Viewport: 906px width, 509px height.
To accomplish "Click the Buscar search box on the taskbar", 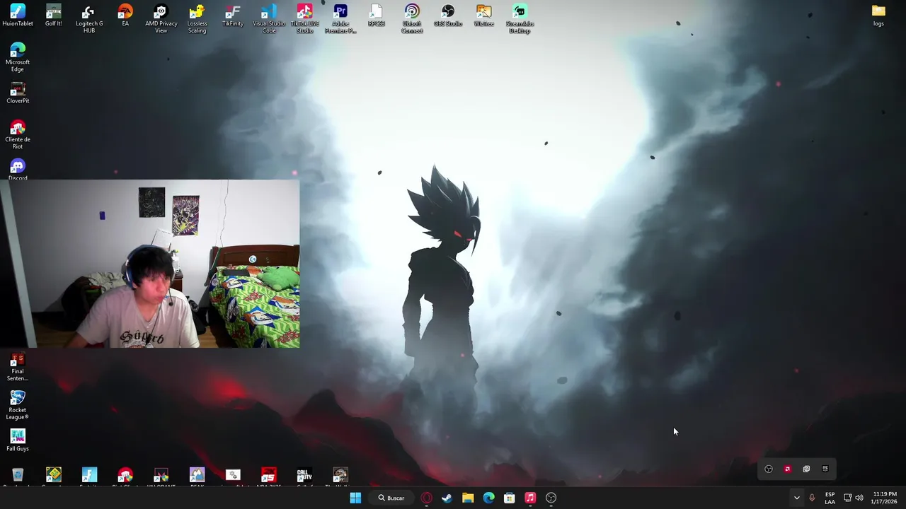I will click(391, 498).
